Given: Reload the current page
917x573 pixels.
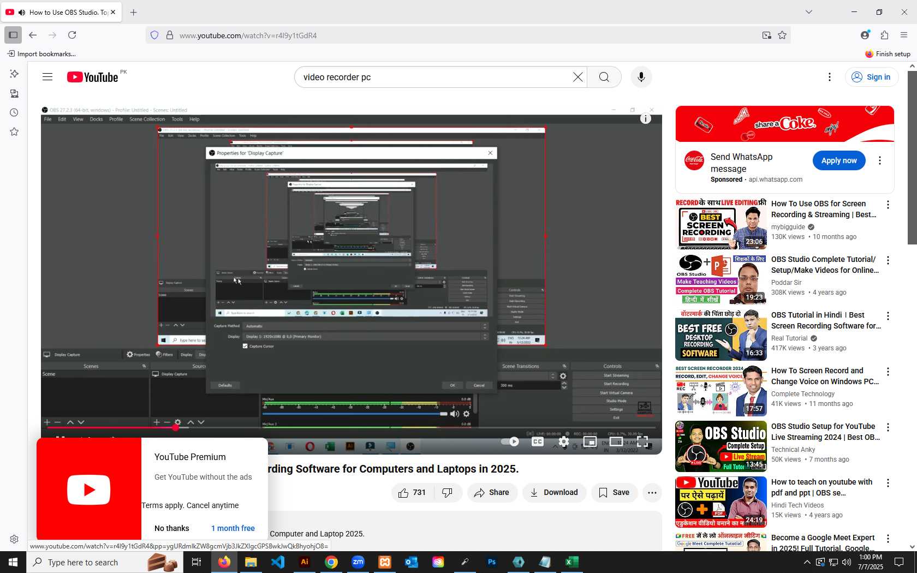Looking at the screenshot, I should pyautogui.click(x=72, y=35).
